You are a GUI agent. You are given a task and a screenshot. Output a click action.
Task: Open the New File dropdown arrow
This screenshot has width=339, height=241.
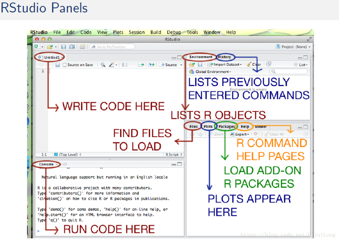click(42, 47)
